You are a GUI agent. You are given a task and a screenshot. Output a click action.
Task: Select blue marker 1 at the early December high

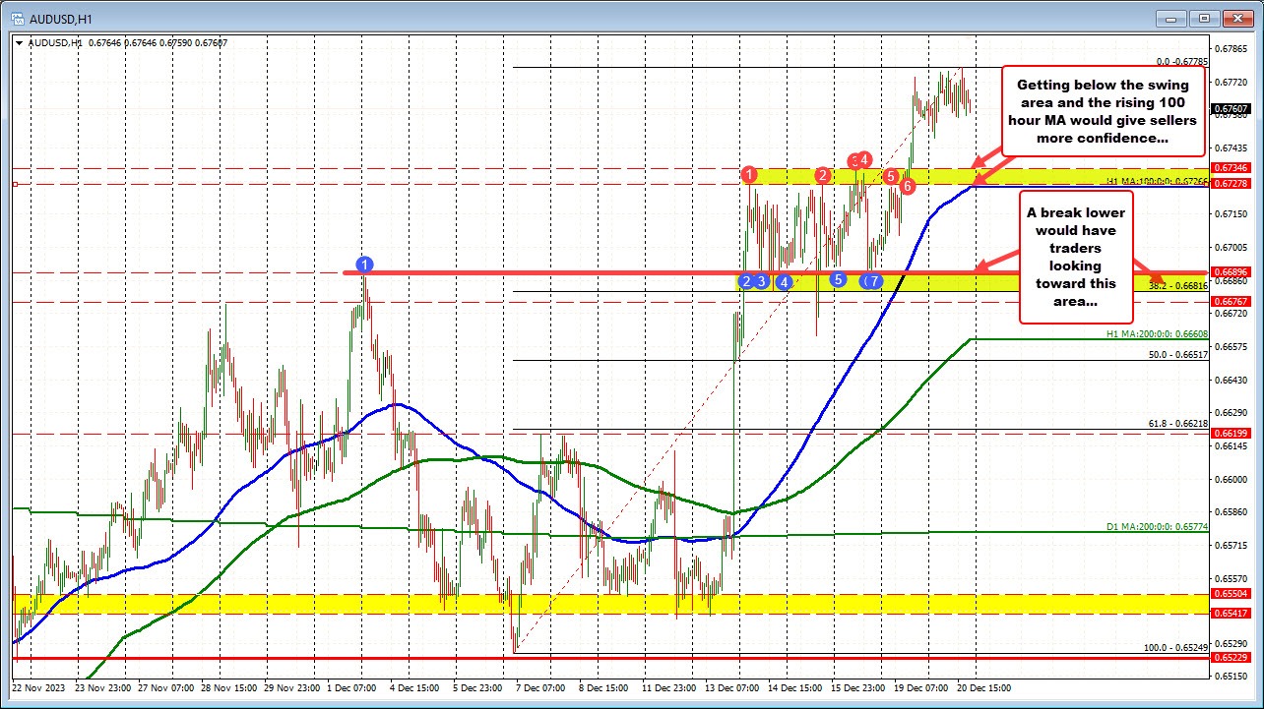[x=364, y=265]
